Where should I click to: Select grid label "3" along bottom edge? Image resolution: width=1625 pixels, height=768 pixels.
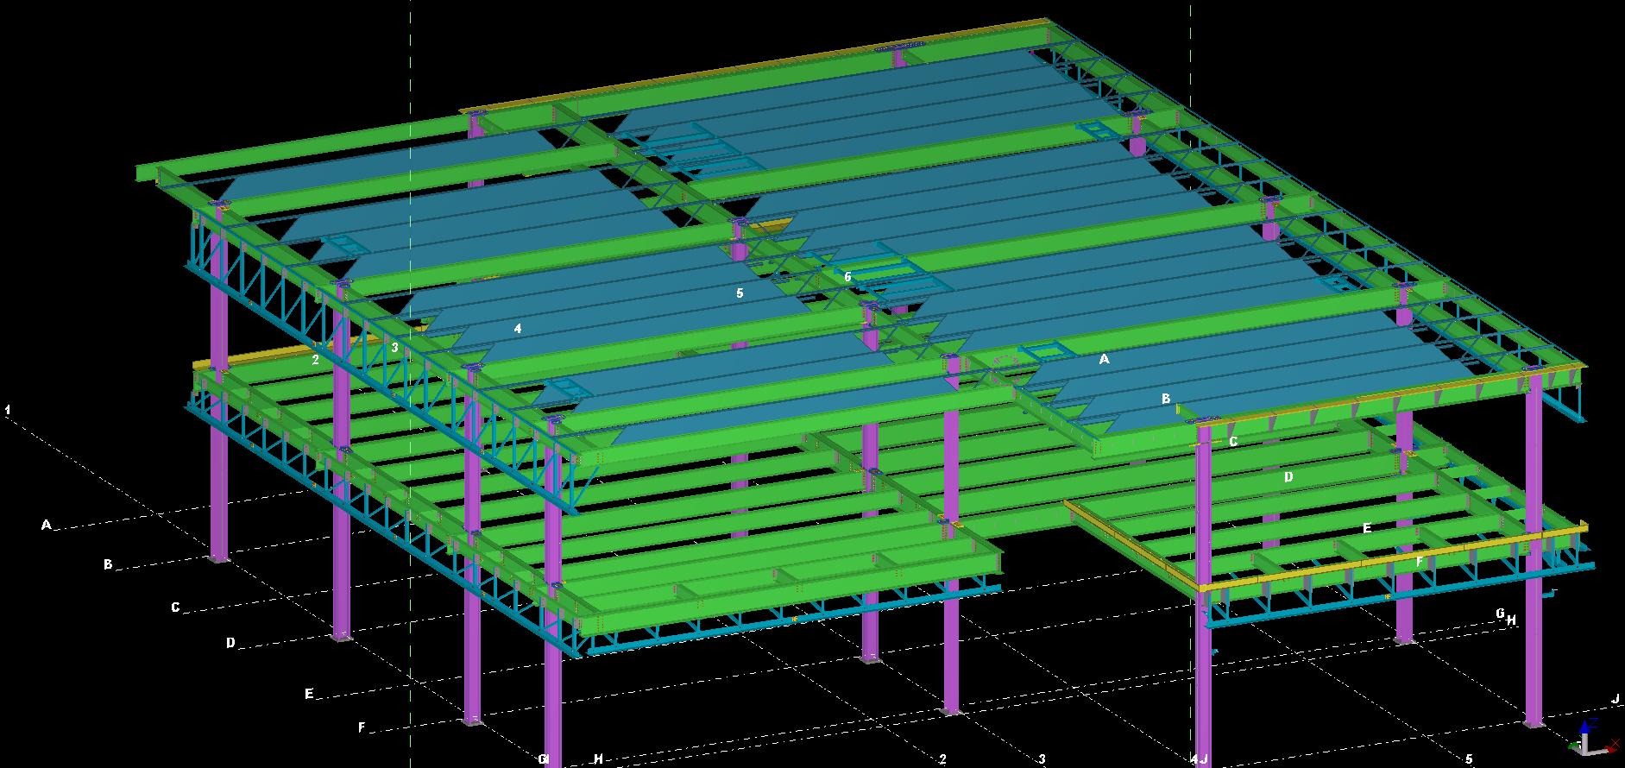pyautogui.click(x=1042, y=759)
